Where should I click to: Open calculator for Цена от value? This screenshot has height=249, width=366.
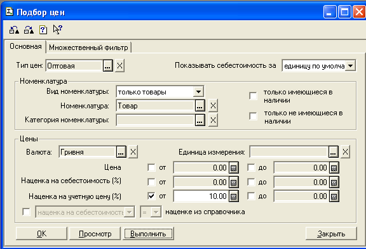pyautogui.click(x=233, y=167)
